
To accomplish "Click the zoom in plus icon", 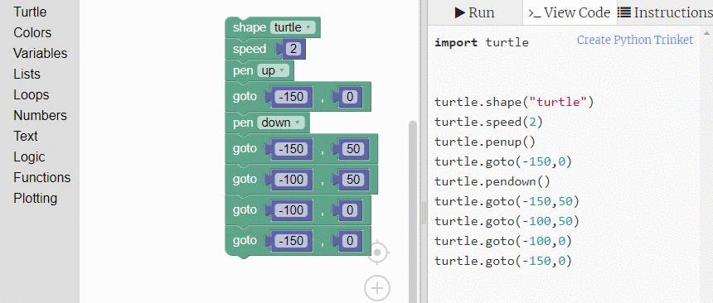I will [x=377, y=288].
